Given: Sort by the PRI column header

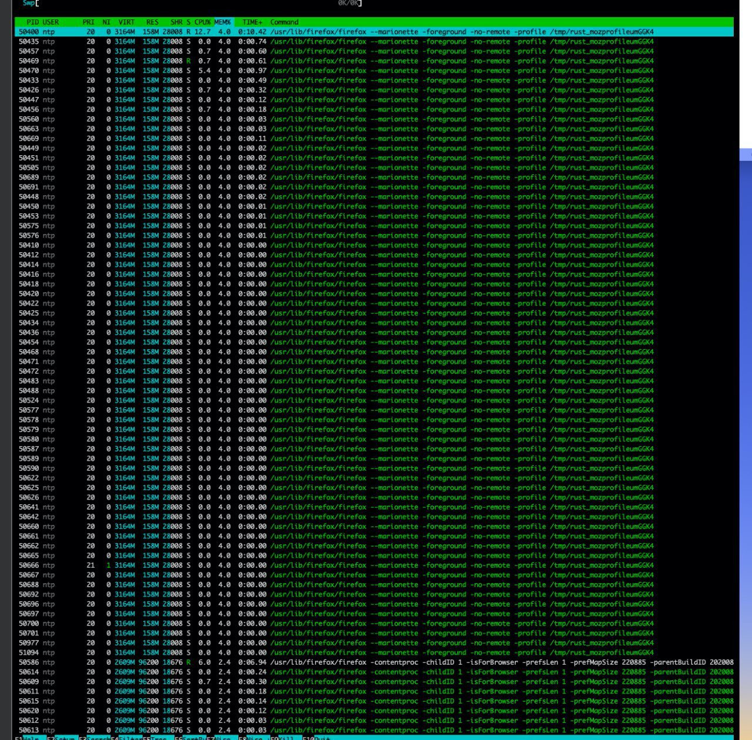Looking at the screenshot, I should (89, 22).
